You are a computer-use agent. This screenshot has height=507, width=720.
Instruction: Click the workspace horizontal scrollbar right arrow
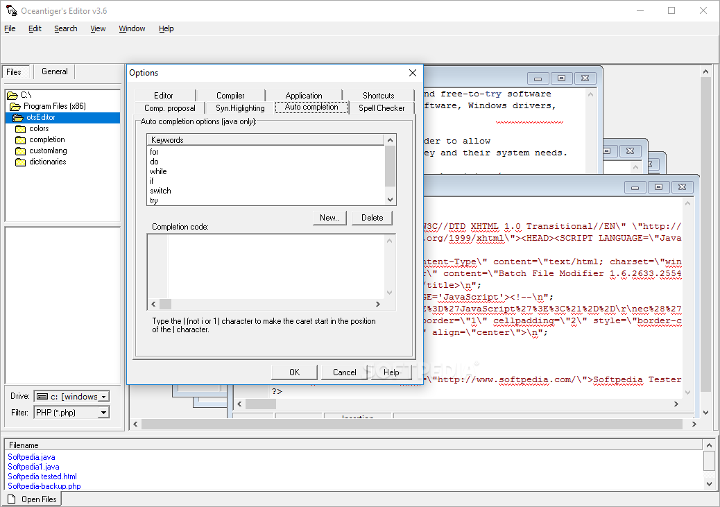pos(694,424)
